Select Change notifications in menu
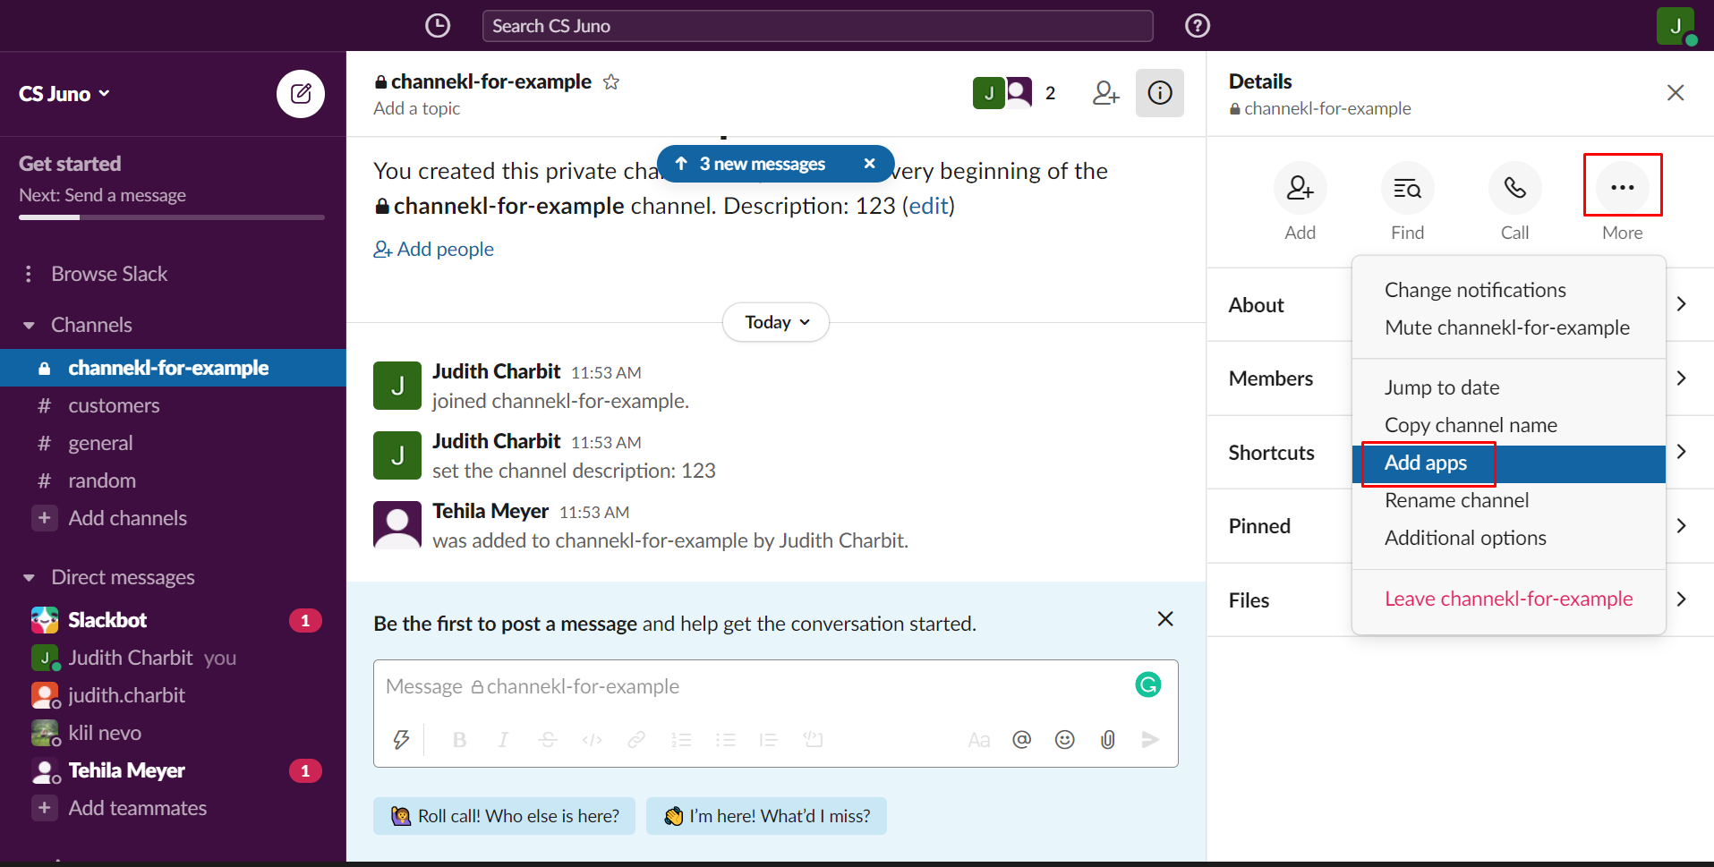This screenshot has width=1714, height=867. pos(1508,290)
